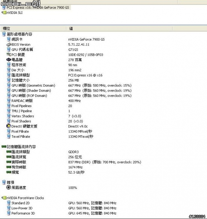Screen dimensions: 207x219
Task: Click the fan speed value 100%
Action: [x=72, y=188]
